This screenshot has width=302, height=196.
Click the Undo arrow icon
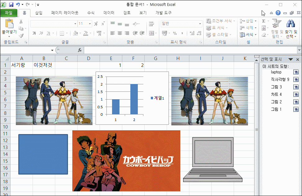coord(18,4)
